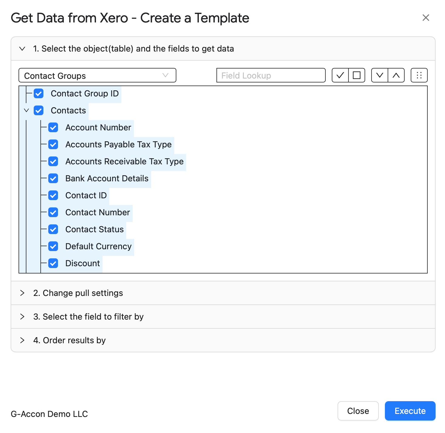Uncheck the Default Currency checkbox
This screenshot has width=445, height=433.
(53, 246)
